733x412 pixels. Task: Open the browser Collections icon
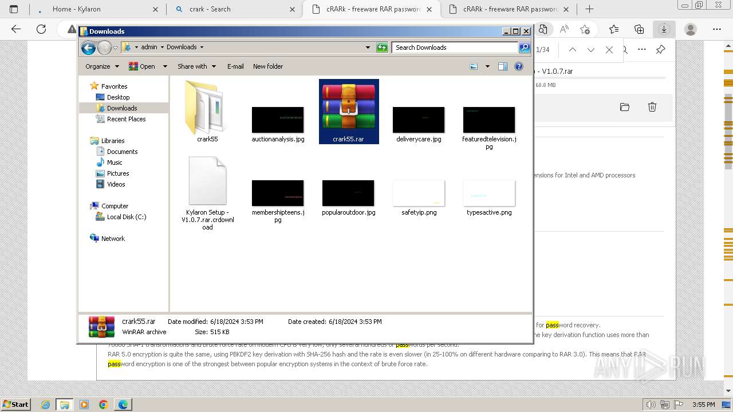pyautogui.click(x=639, y=29)
